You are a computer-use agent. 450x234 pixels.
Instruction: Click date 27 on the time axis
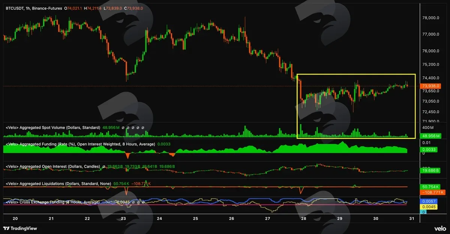click(267, 218)
